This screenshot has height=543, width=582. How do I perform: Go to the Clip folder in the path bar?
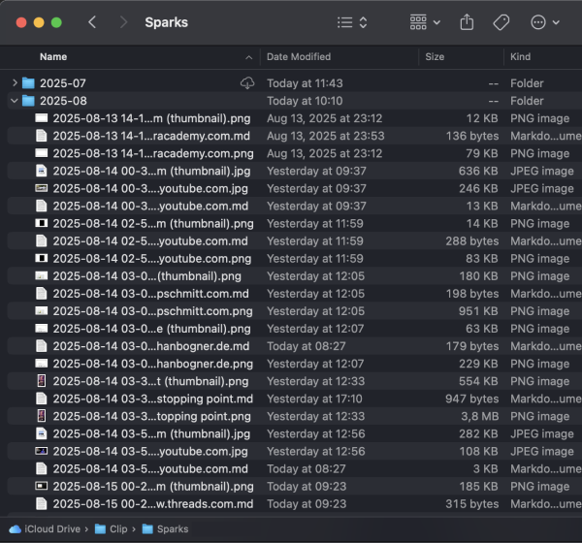coord(112,528)
